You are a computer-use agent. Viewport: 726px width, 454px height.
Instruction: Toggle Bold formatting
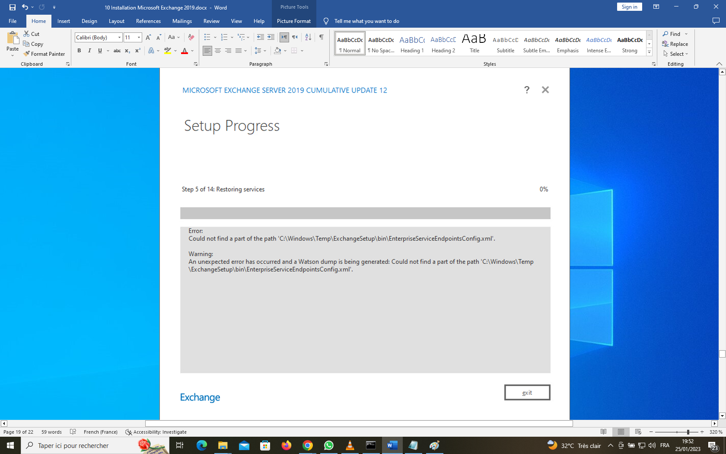coord(79,51)
